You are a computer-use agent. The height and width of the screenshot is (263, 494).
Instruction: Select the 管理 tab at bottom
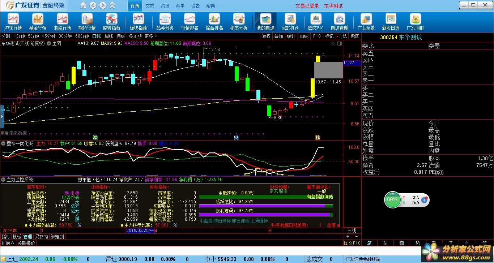click(28, 237)
